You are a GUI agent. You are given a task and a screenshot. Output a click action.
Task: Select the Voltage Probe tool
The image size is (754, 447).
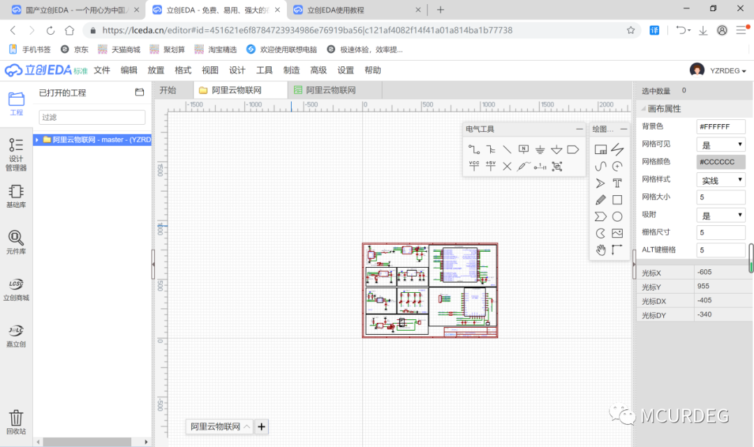click(x=524, y=166)
